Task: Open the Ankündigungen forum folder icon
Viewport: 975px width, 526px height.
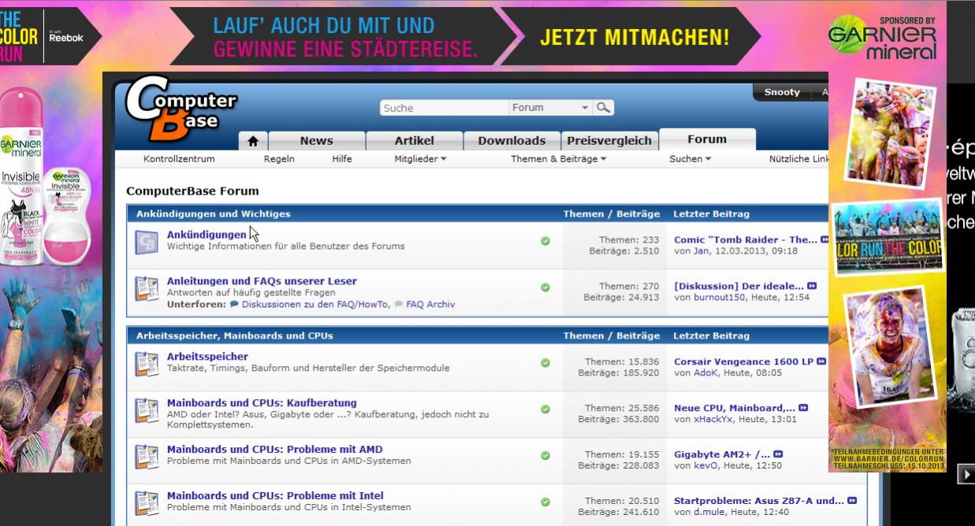Action: pos(147,242)
